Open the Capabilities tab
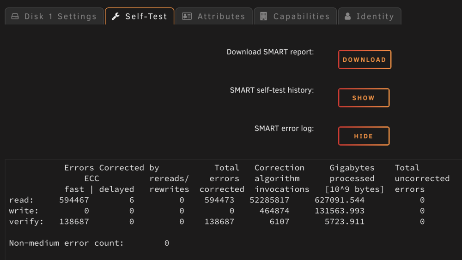Image resolution: width=462 pixels, height=260 pixels. click(295, 16)
